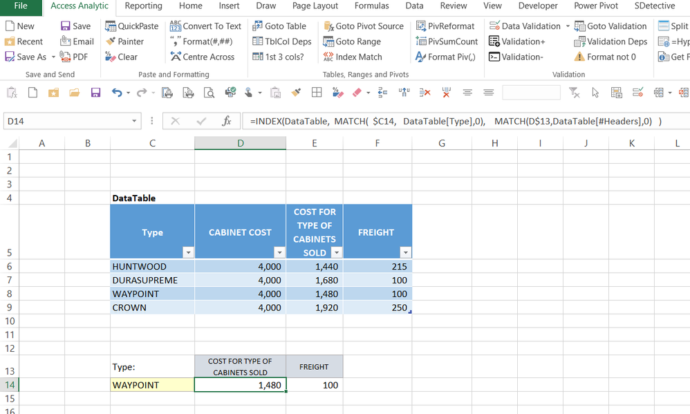This screenshot has height=414, width=690.
Task: Click the empty toolbar combo box
Action: pyautogui.click(x=531, y=93)
